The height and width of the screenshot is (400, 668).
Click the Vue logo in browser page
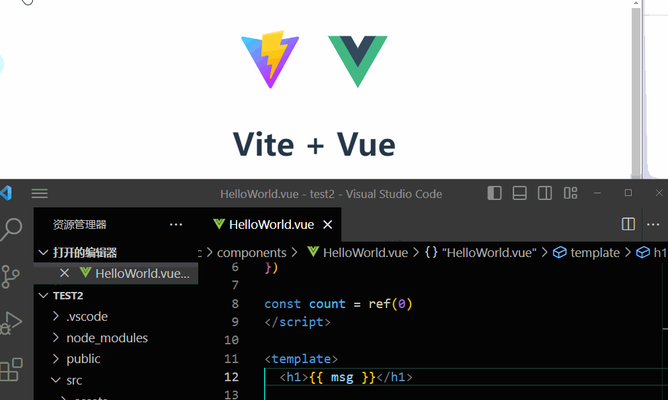358,62
